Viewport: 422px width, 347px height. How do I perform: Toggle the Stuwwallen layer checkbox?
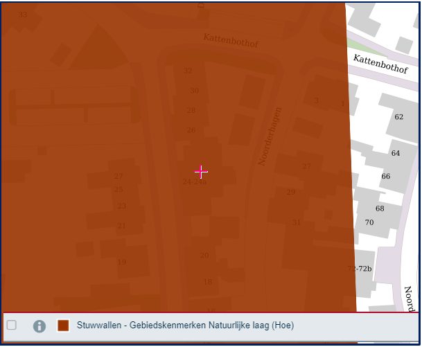[x=12, y=325]
